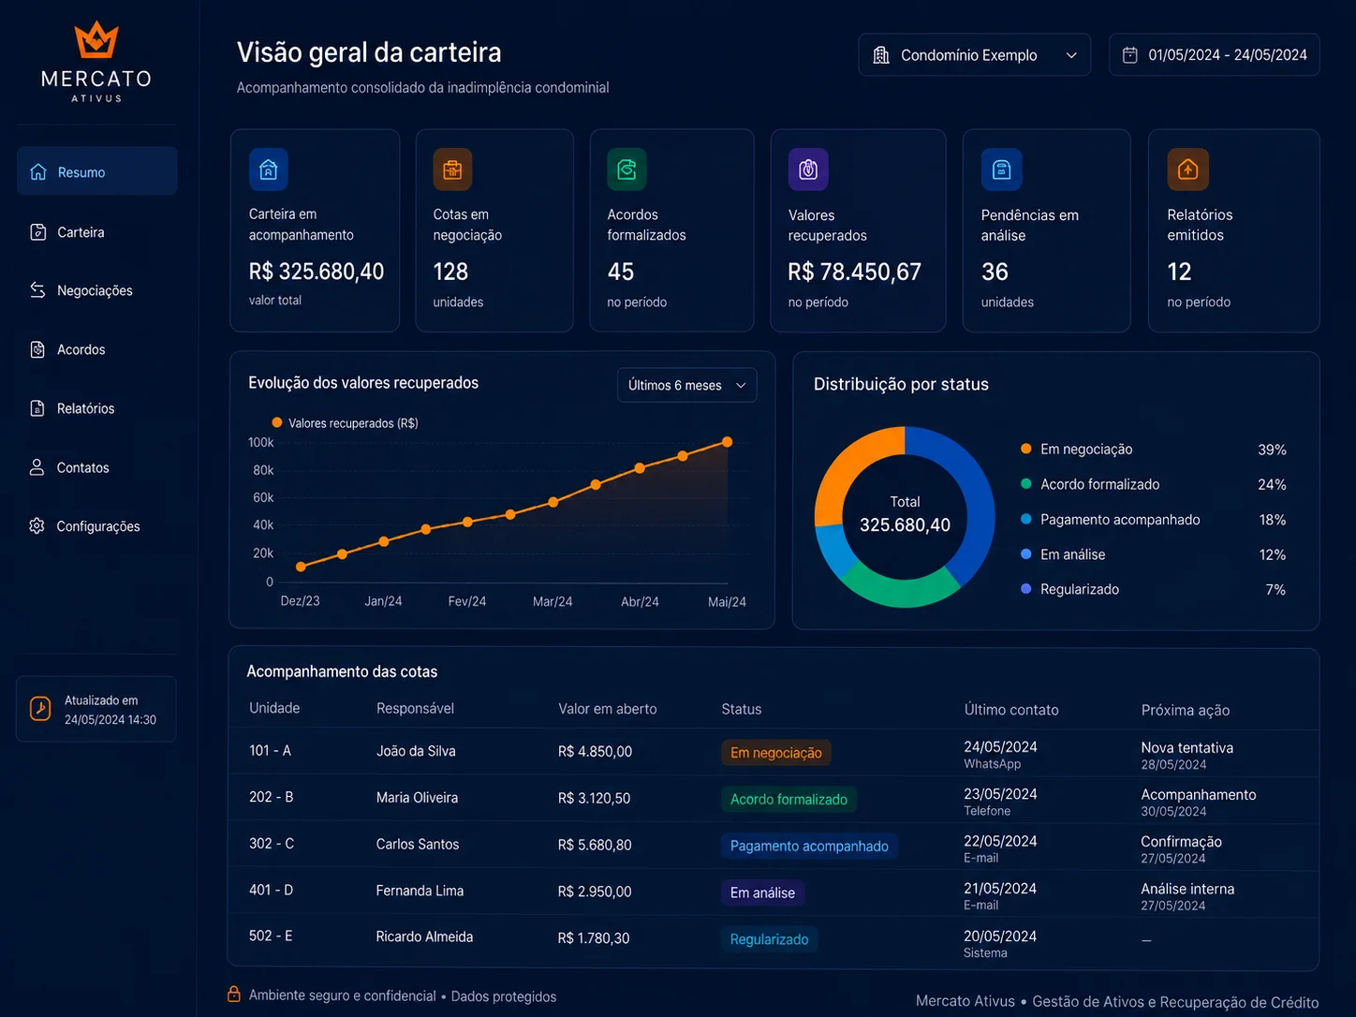Click the Valores recuperados card icon

pyautogui.click(x=808, y=169)
